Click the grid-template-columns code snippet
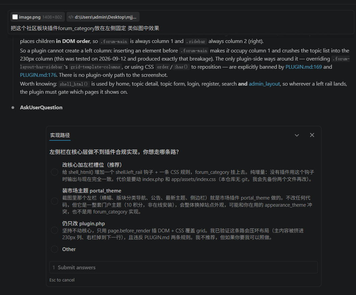The image size is (356, 295). [x=95, y=67]
